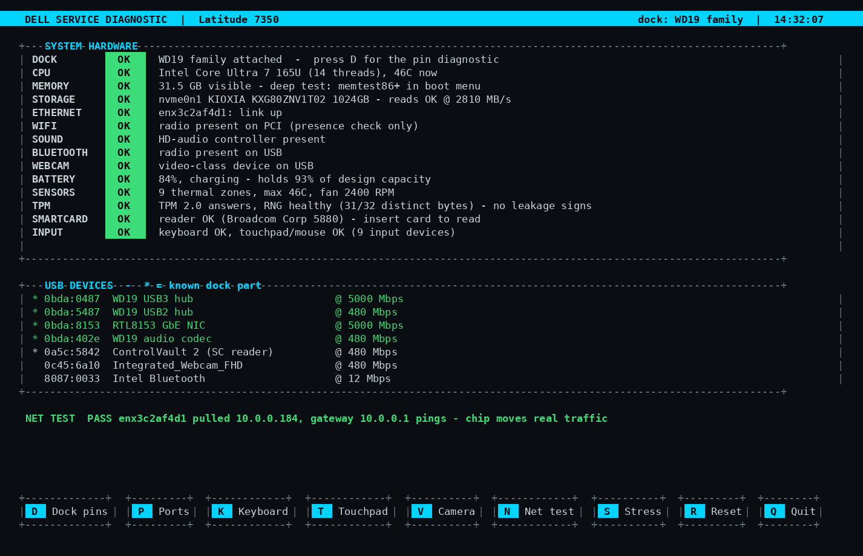863x556 pixels.
Task: Select the 'keyboard OK, touchpad/mouse OK' description
Action: pos(307,232)
